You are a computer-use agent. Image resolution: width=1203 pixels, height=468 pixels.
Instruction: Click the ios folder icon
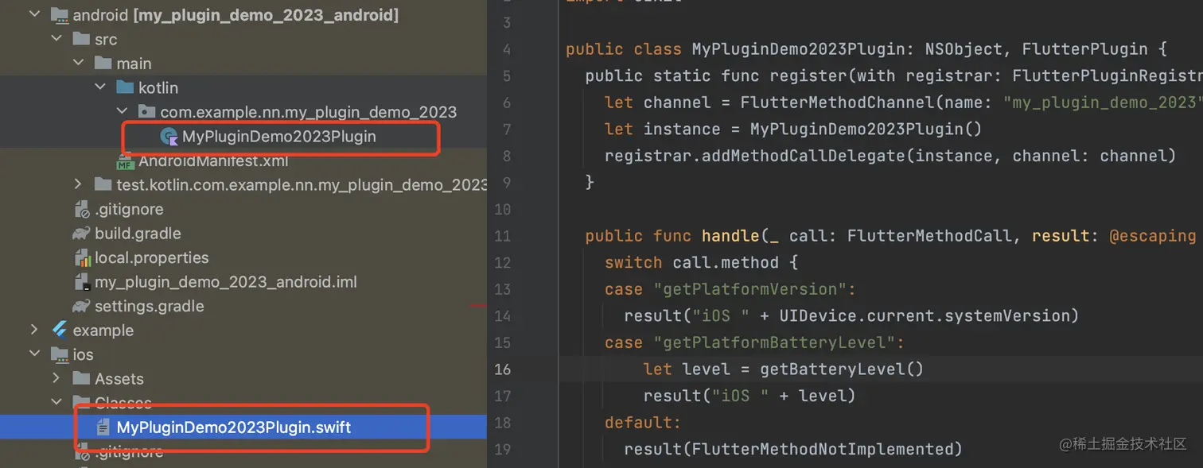point(59,354)
